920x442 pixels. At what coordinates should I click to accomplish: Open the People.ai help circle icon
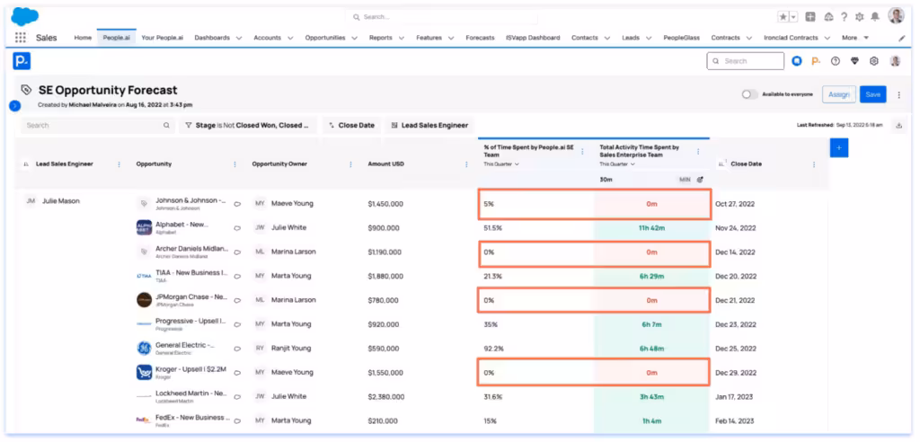point(836,61)
